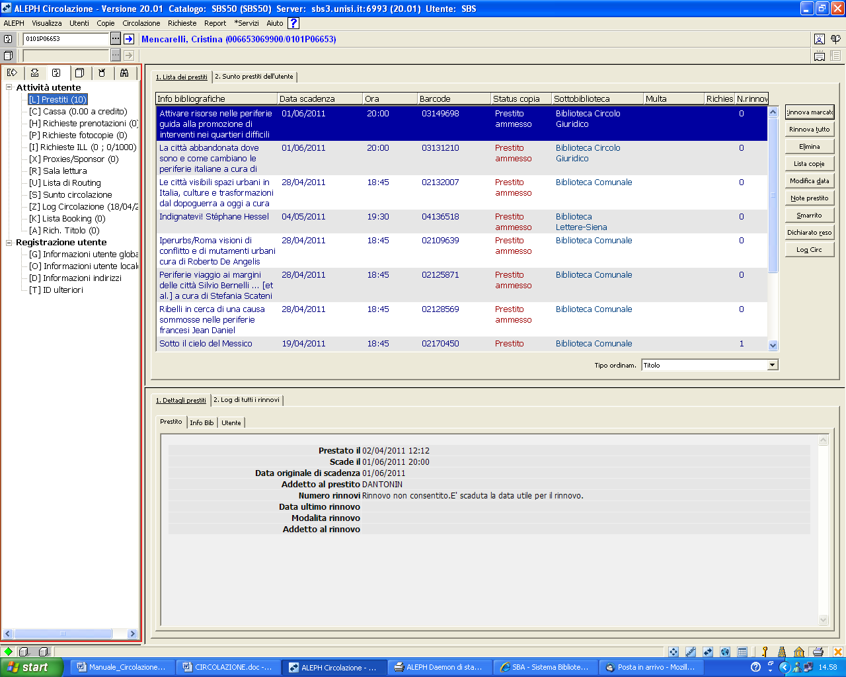This screenshot has width=846, height=677.
Task: Click the Elimina button
Action: (810, 147)
